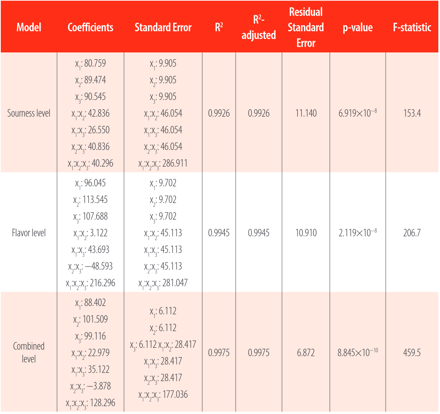Click the Model column header
The width and height of the screenshot is (440, 414).
coord(29,28)
